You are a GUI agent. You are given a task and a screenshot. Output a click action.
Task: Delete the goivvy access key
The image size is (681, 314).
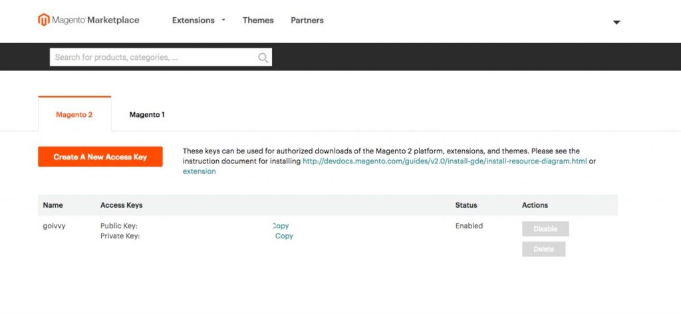[x=544, y=249]
